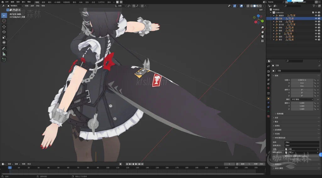
Task: Select the Measure ruler tool
Action: [x=4, y=54]
